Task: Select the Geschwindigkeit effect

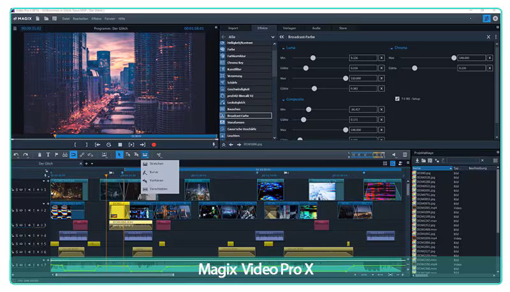Action: (x=246, y=89)
